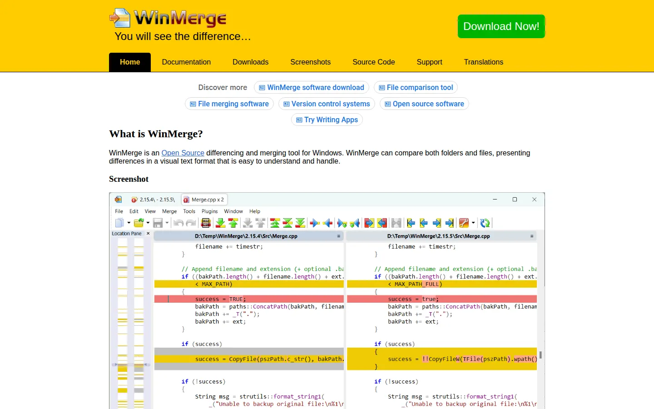Click Copy Left and Advance icon
Image resolution: width=654 pixels, height=409 pixels.
[354, 223]
